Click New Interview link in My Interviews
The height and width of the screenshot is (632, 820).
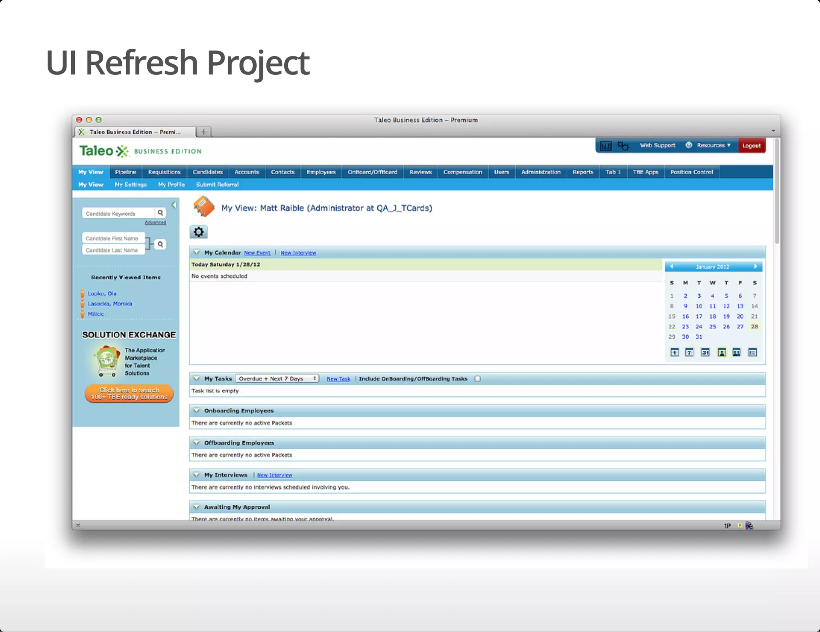pyautogui.click(x=275, y=475)
